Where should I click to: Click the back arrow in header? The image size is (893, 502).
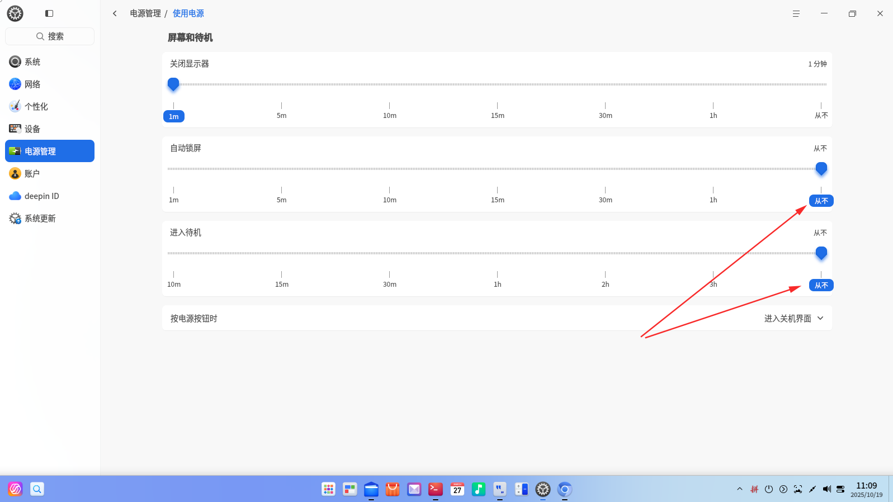click(x=115, y=13)
